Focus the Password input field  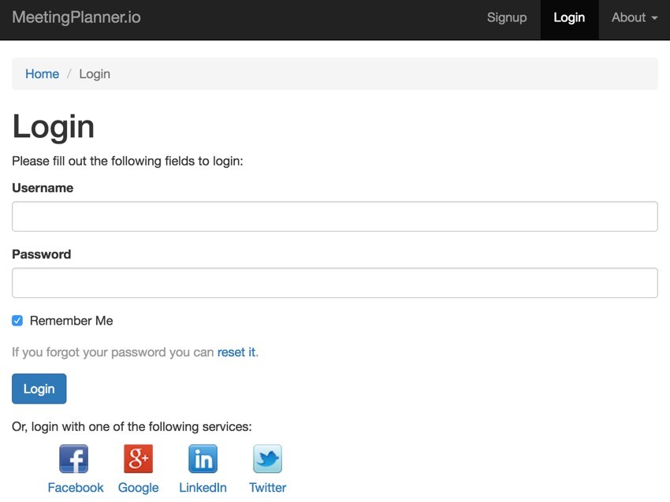coord(334,283)
